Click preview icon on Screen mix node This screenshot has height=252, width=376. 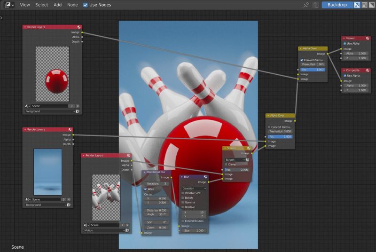tap(249, 149)
